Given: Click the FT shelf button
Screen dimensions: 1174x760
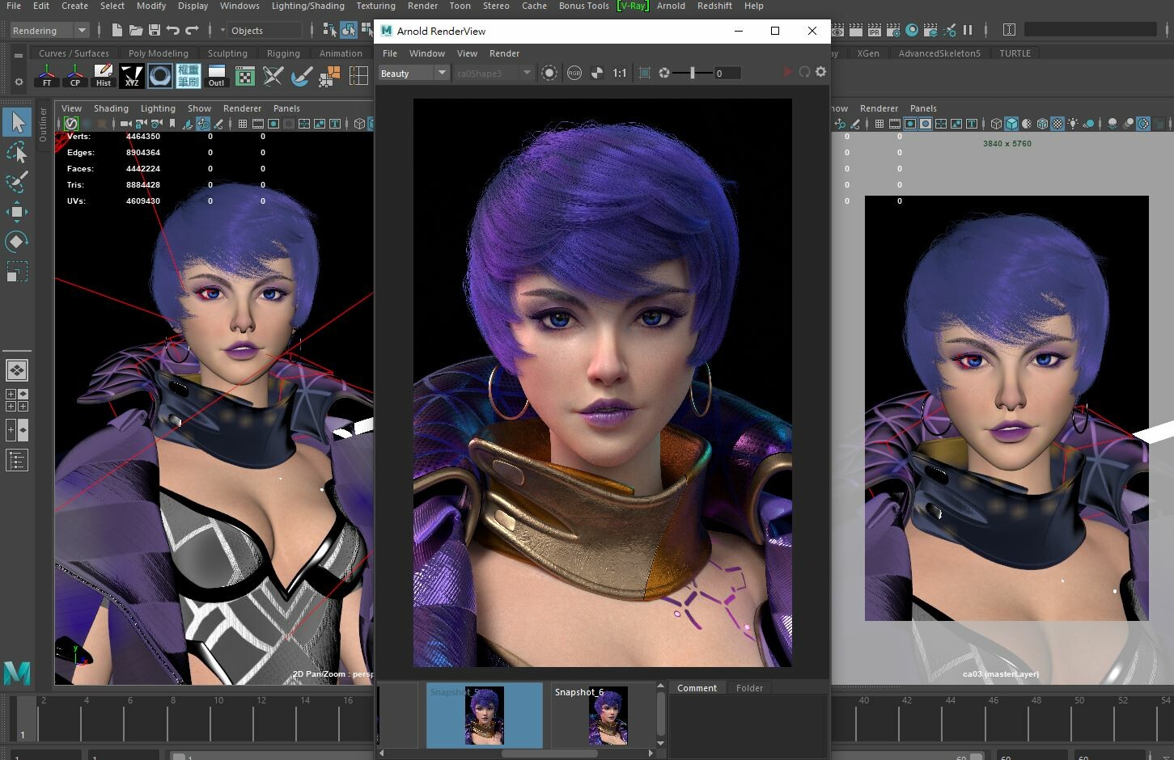Looking at the screenshot, I should (x=47, y=76).
